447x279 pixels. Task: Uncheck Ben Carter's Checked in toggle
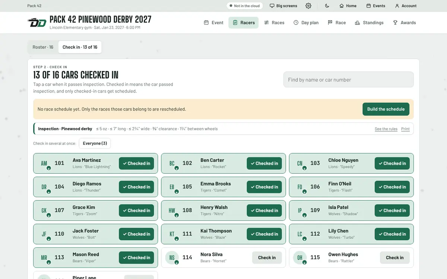pyautogui.click(x=264, y=163)
